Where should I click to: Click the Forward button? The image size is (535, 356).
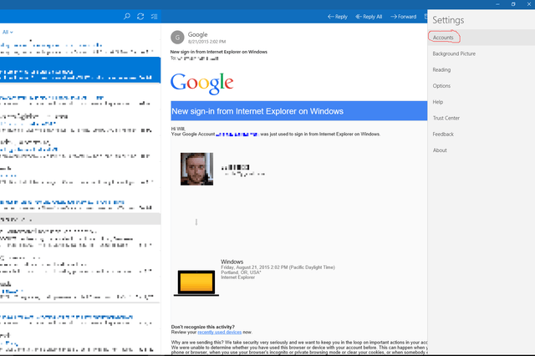point(403,17)
